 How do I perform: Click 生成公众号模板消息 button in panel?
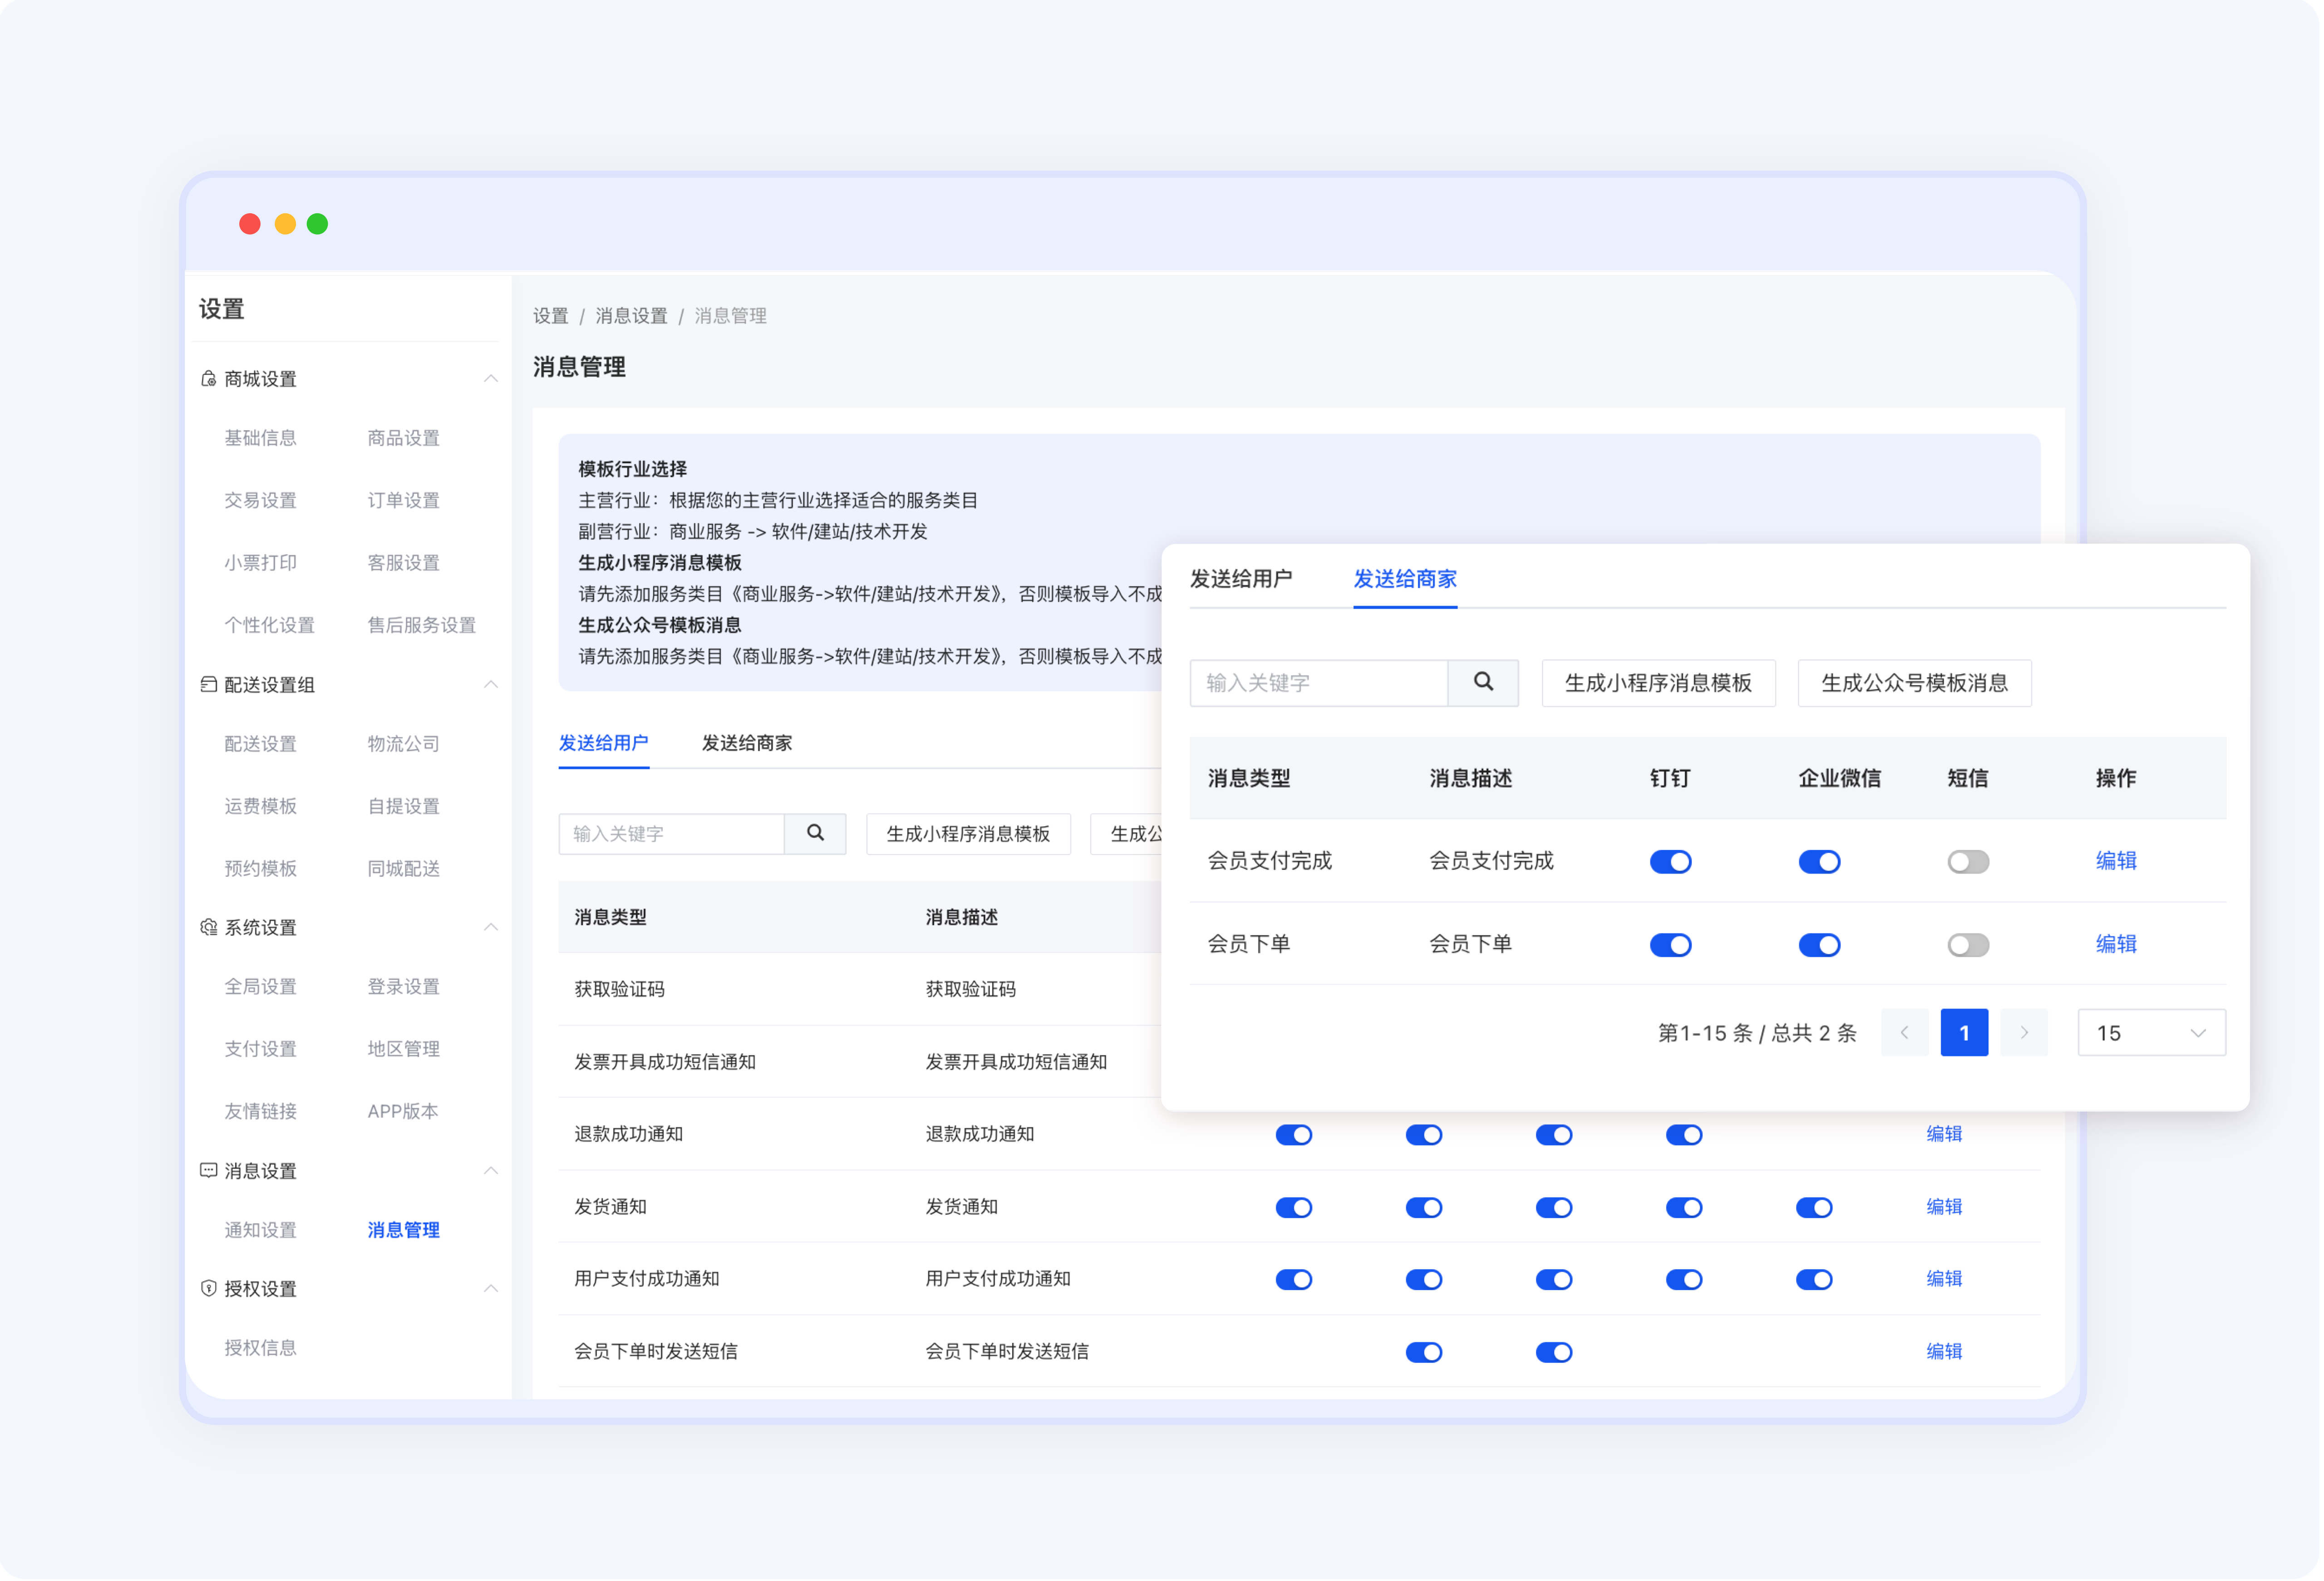tap(1913, 683)
